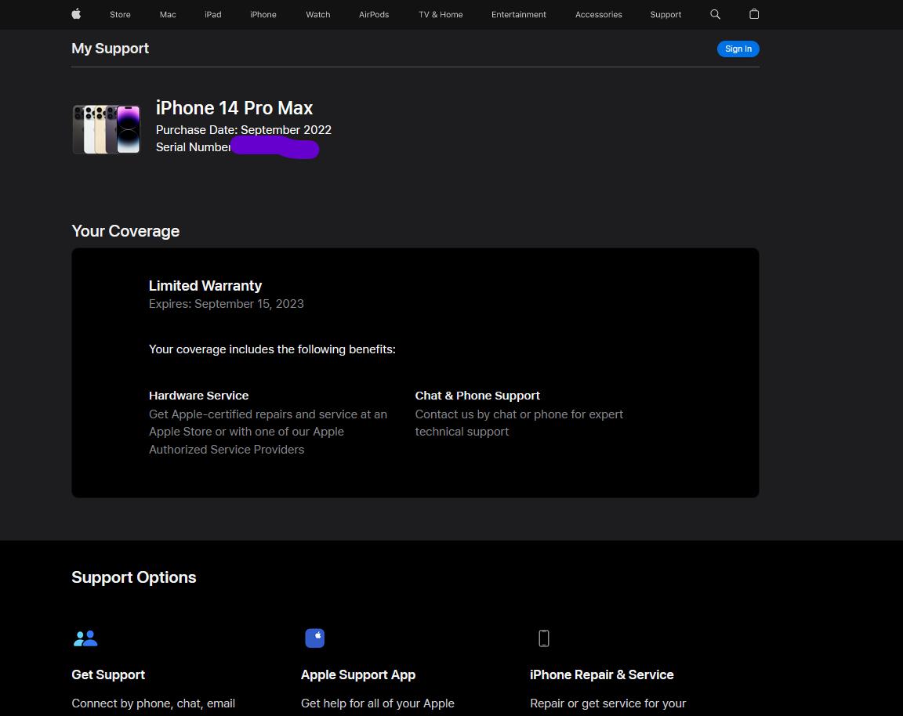Image resolution: width=903 pixels, height=716 pixels.
Task: Open the Watch menu
Action: (318, 14)
